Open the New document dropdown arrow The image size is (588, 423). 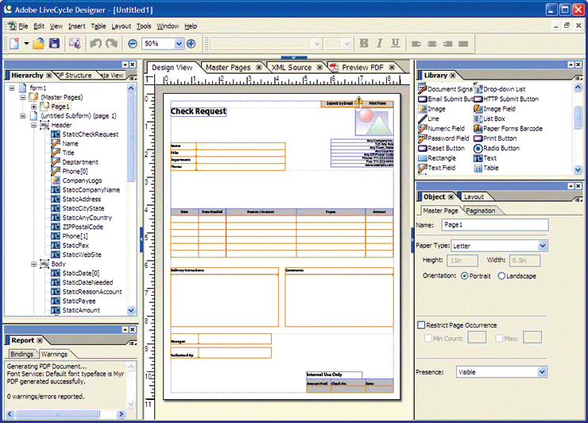tap(26, 44)
